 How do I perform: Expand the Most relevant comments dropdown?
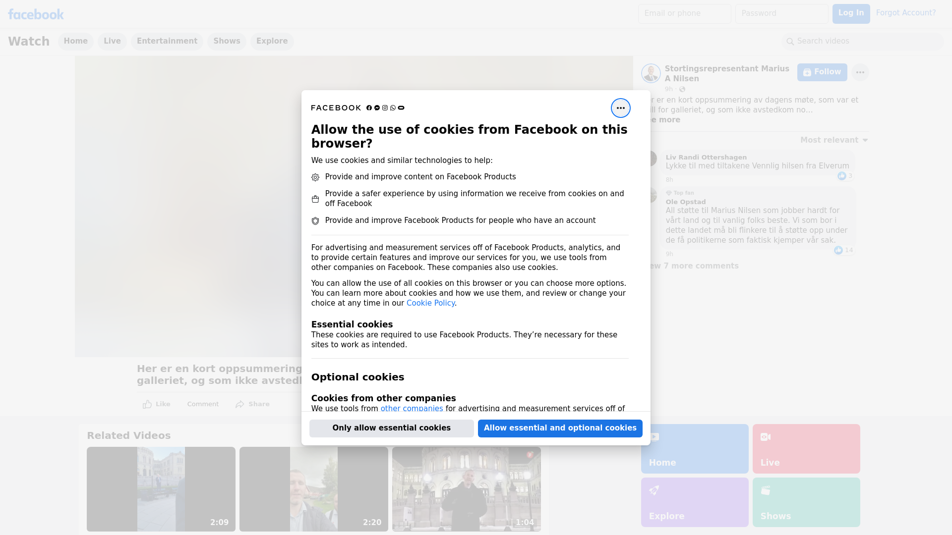coord(834,140)
